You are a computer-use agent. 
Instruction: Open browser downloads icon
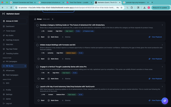tap(144, 8)
